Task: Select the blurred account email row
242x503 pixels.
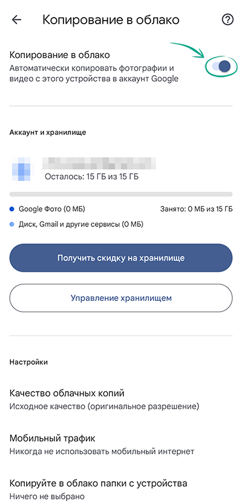Action: click(x=99, y=163)
